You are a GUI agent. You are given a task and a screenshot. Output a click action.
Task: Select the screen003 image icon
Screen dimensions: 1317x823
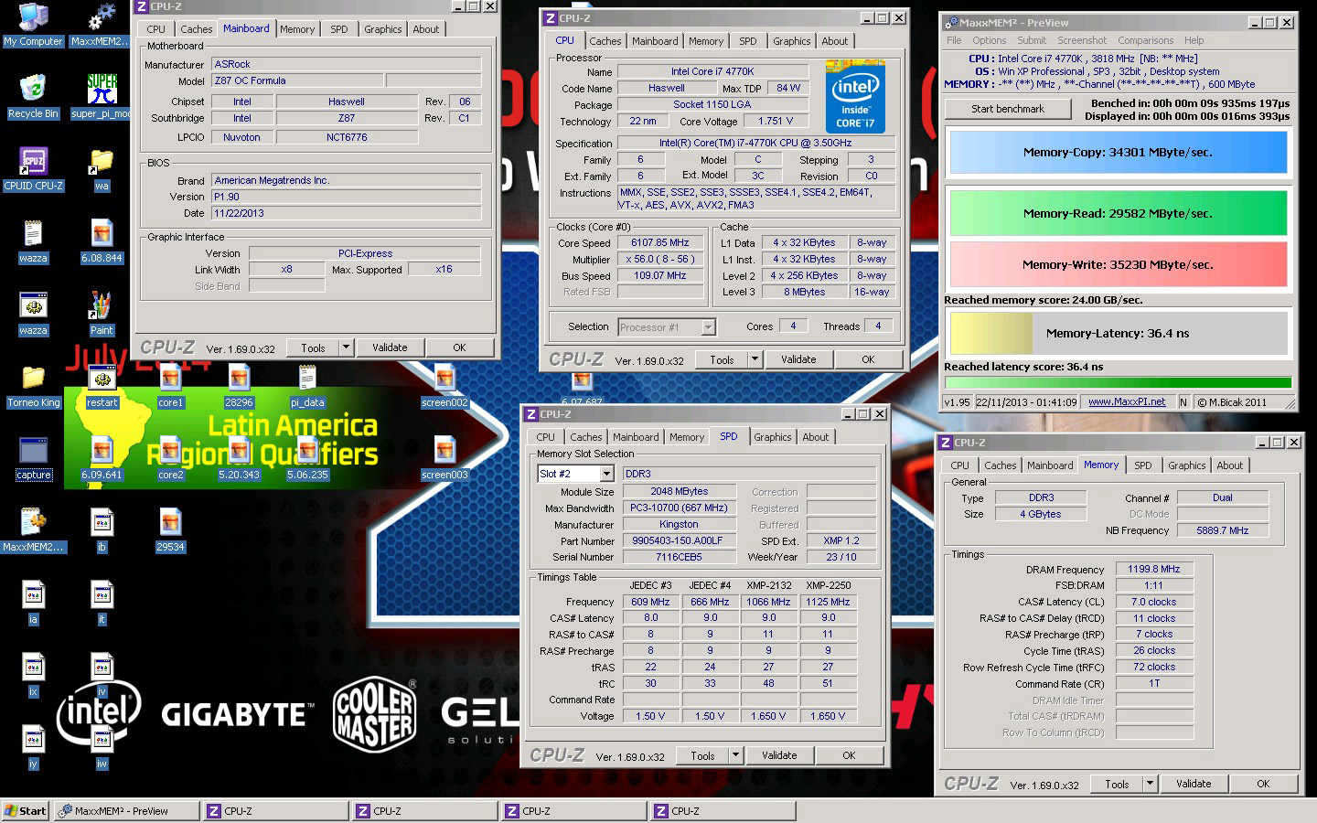[444, 457]
